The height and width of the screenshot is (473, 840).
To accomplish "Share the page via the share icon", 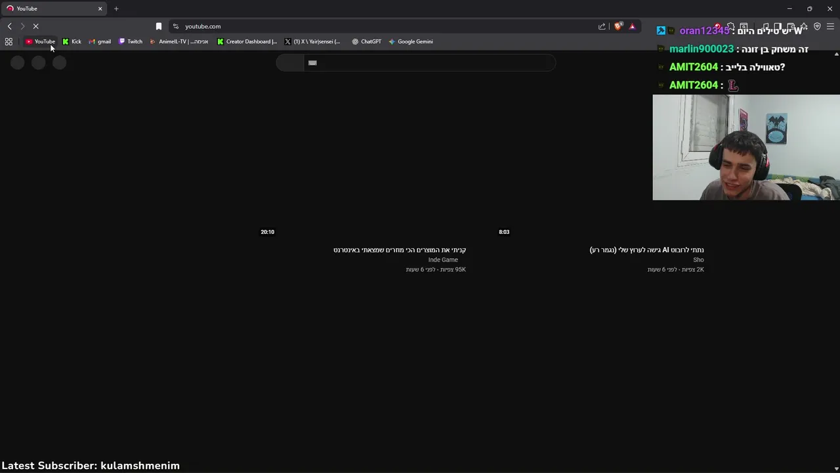I will click(602, 26).
